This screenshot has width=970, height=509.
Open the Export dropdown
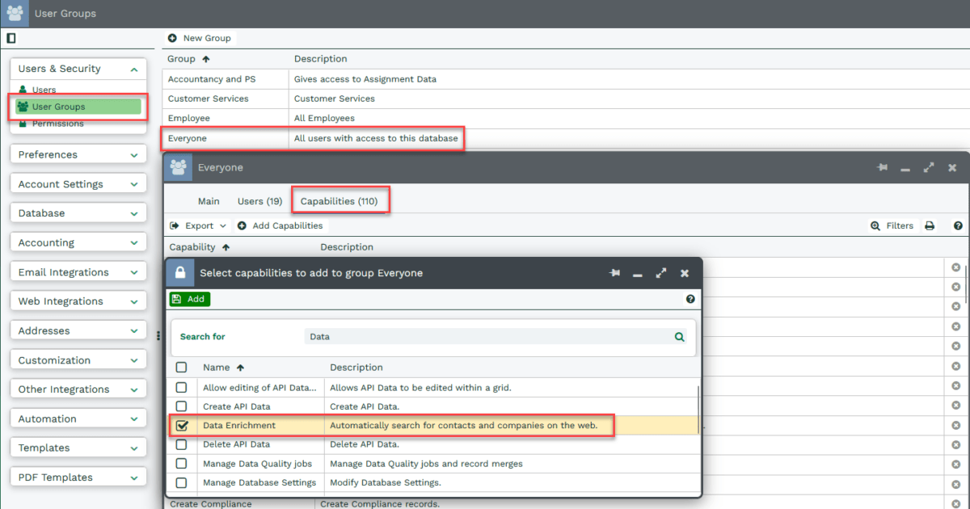coord(199,226)
